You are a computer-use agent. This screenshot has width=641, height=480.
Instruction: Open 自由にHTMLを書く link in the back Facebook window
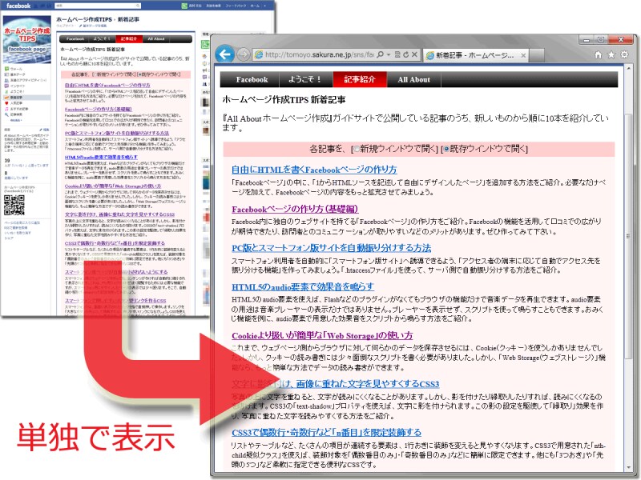click(107, 85)
